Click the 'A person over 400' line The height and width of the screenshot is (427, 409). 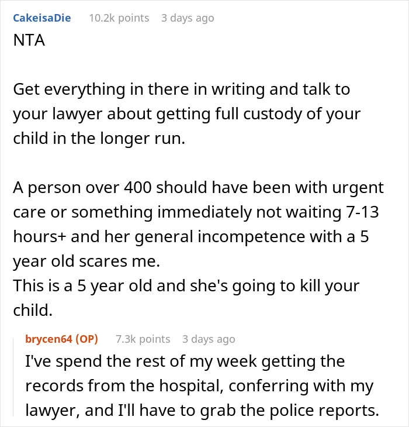tap(198, 187)
